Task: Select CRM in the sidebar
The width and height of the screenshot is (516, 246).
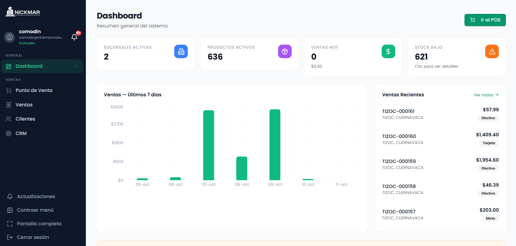Action: click(42, 133)
